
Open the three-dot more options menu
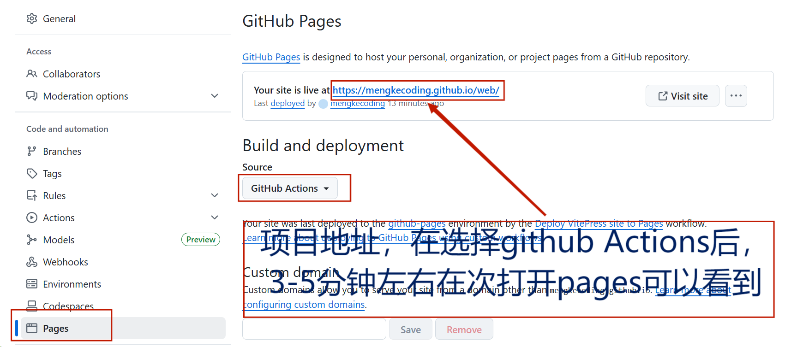736,96
